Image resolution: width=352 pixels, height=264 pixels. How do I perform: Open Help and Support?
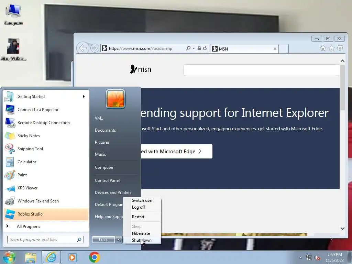tap(109, 217)
